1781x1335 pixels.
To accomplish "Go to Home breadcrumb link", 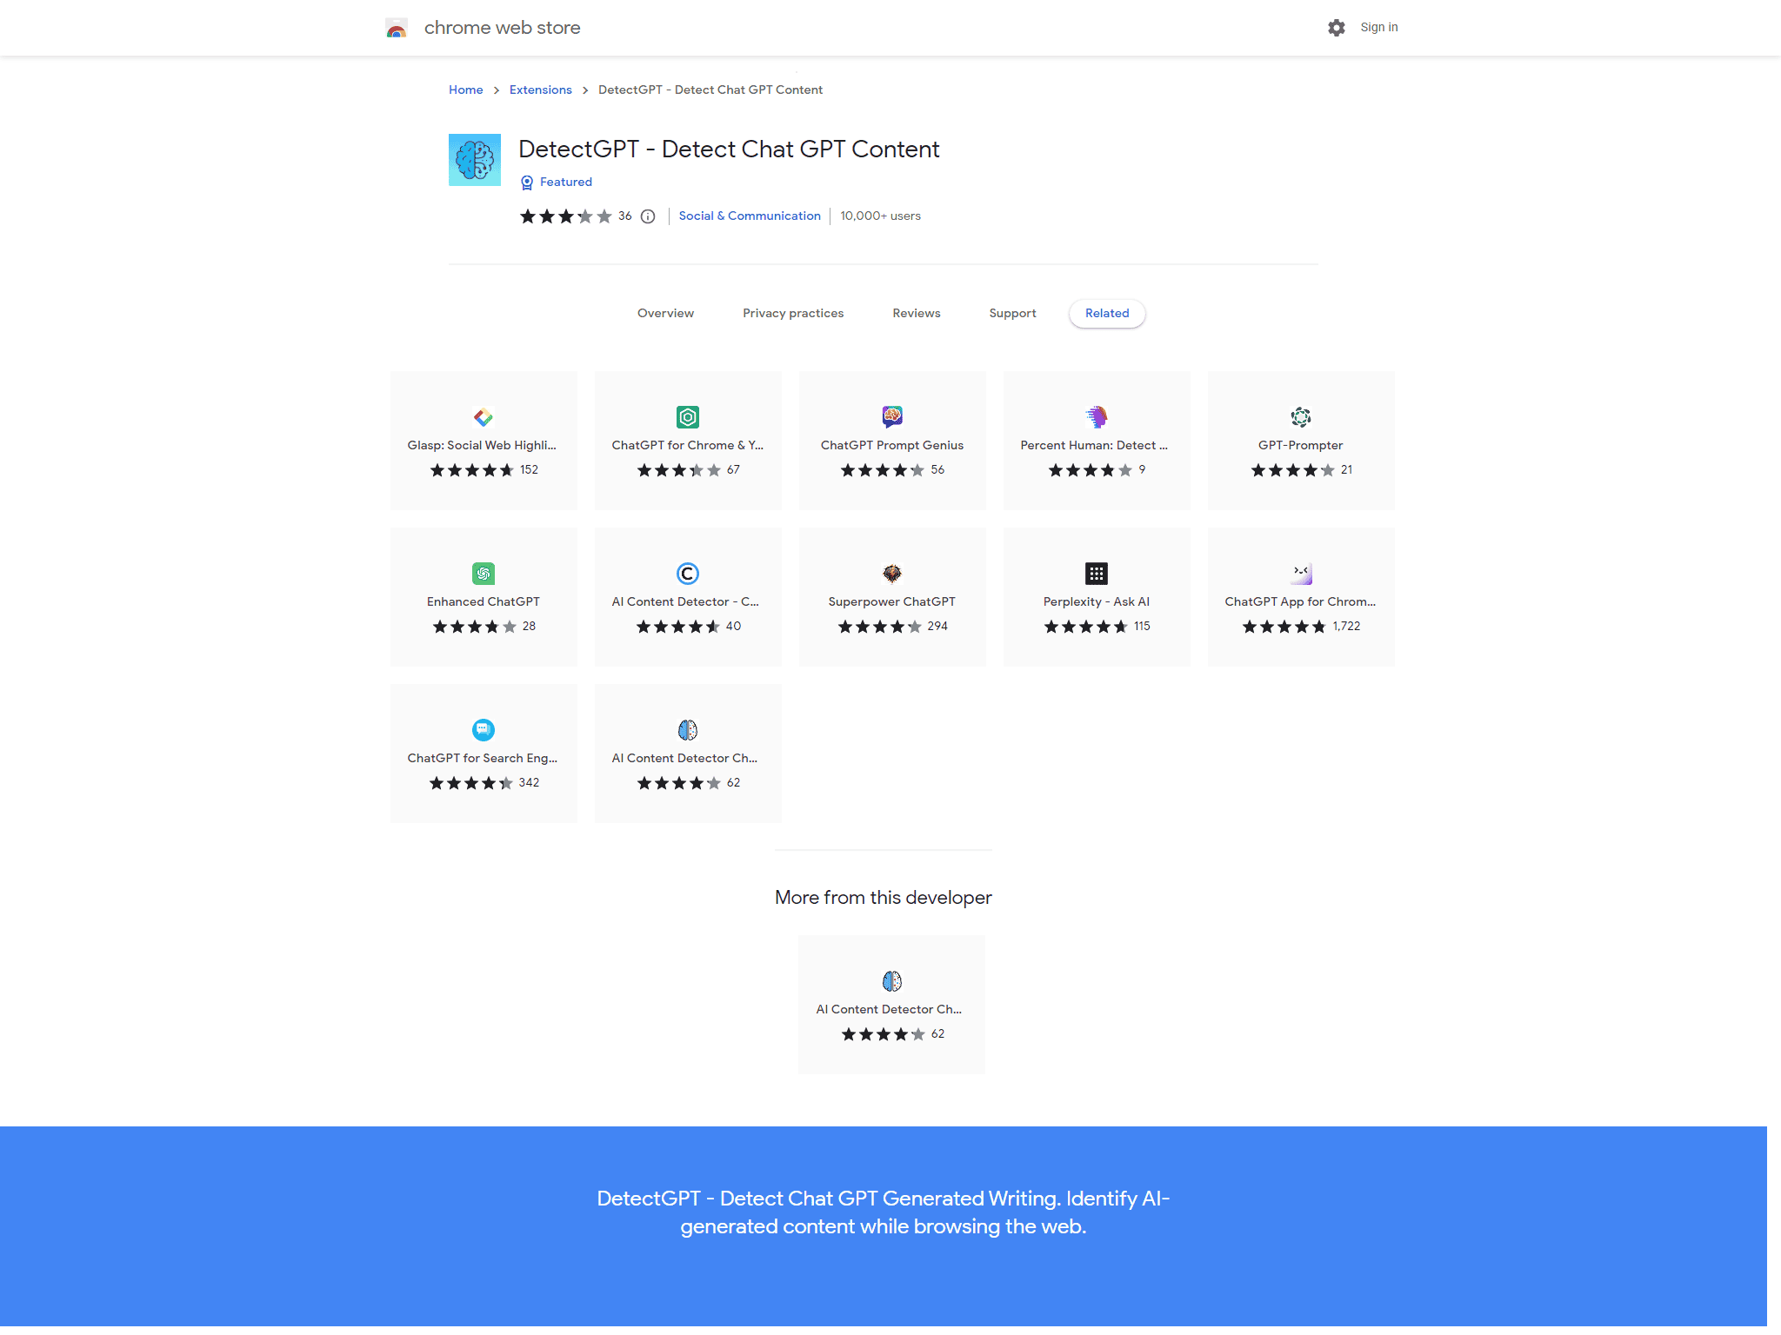I will pyautogui.click(x=466, y=90).
